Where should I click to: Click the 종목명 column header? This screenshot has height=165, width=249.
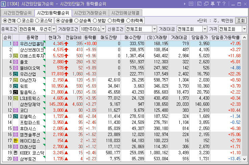(32, 37)
